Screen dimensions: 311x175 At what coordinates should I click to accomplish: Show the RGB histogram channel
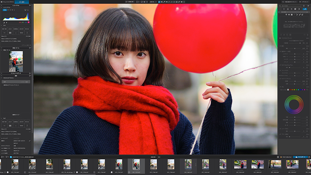pos(5,10)
